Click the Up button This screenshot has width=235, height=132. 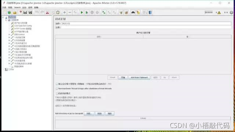164,77
